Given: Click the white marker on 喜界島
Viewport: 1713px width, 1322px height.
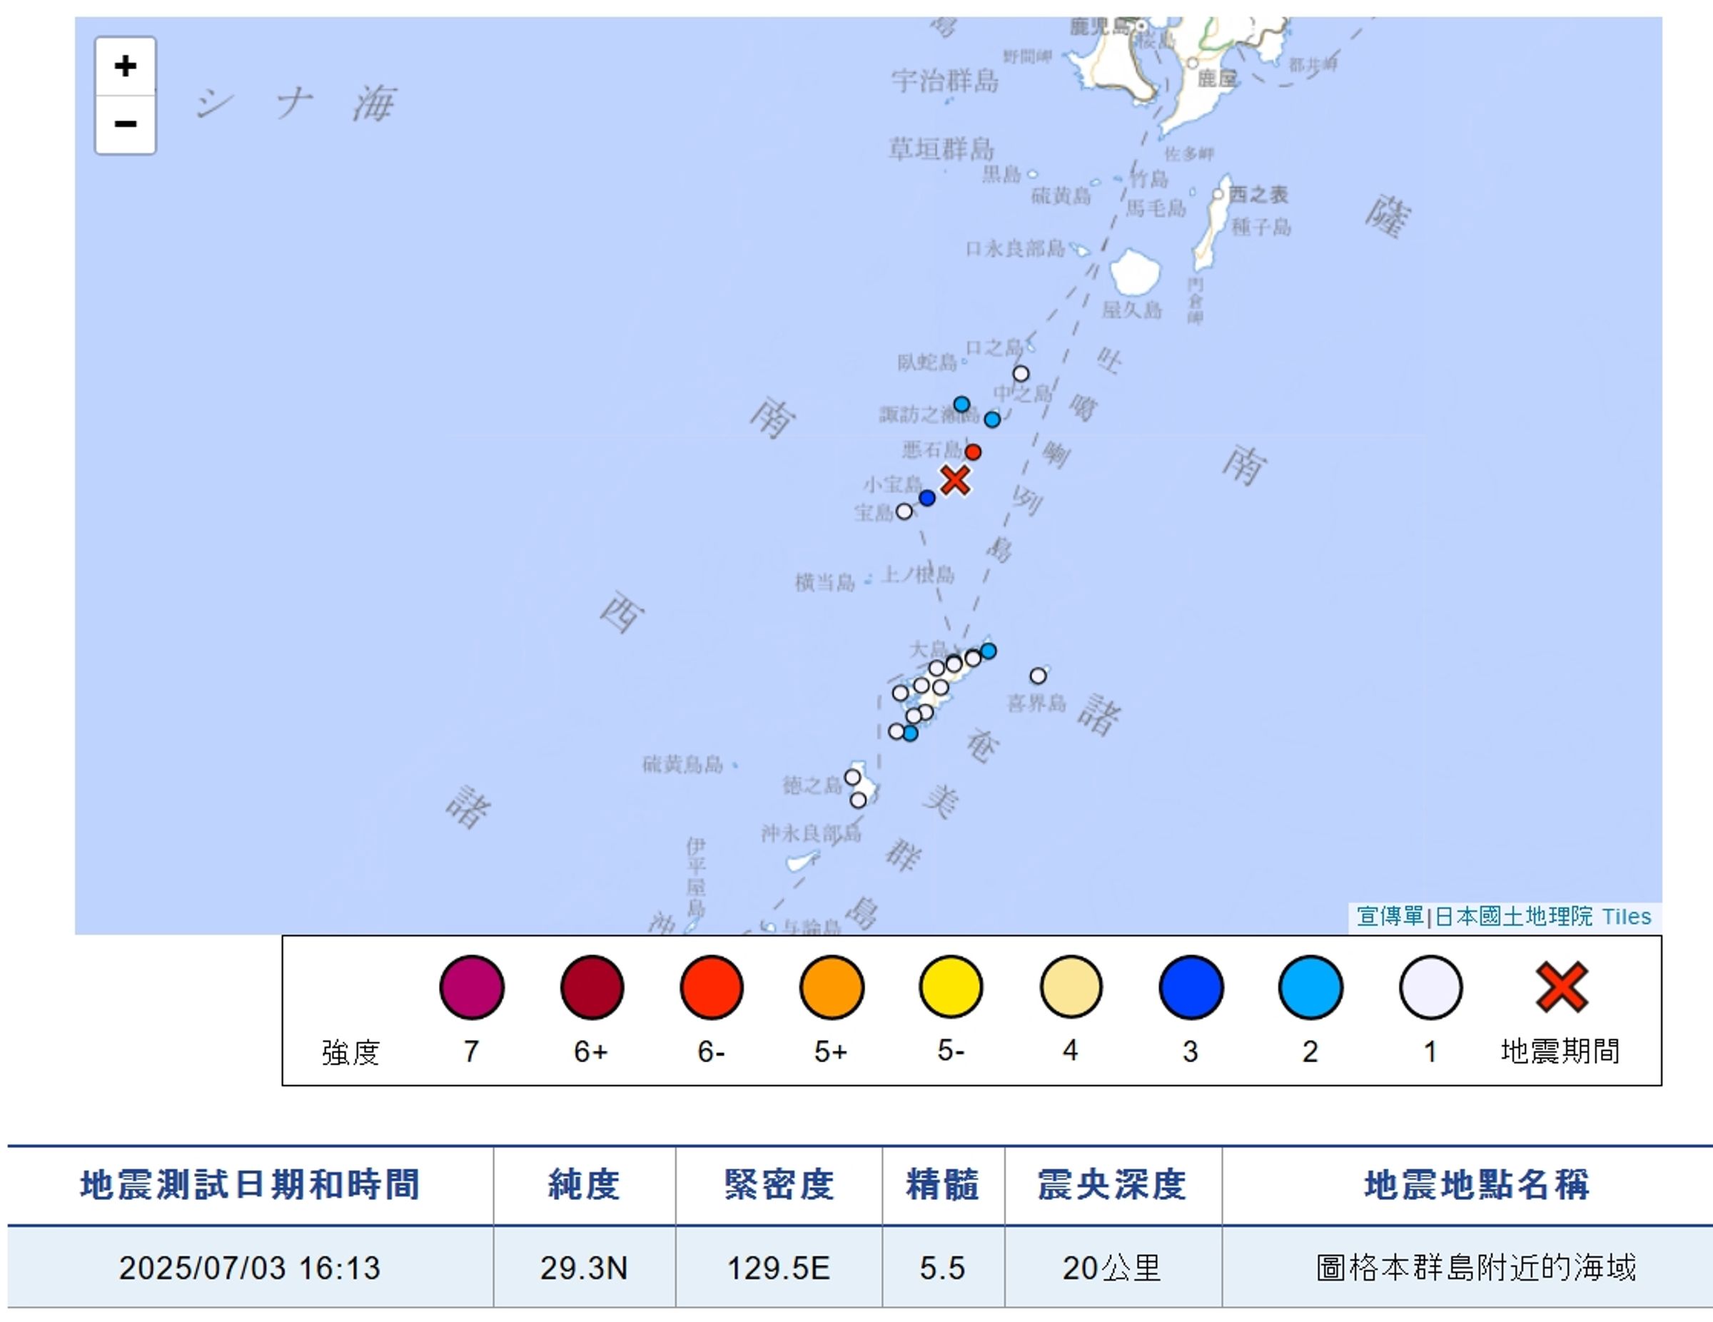Looking at the screenshot, I should 1038,675.
